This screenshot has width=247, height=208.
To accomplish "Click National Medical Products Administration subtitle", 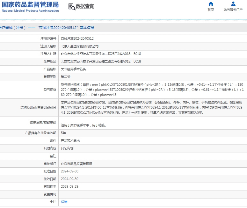I will (30, 11).
